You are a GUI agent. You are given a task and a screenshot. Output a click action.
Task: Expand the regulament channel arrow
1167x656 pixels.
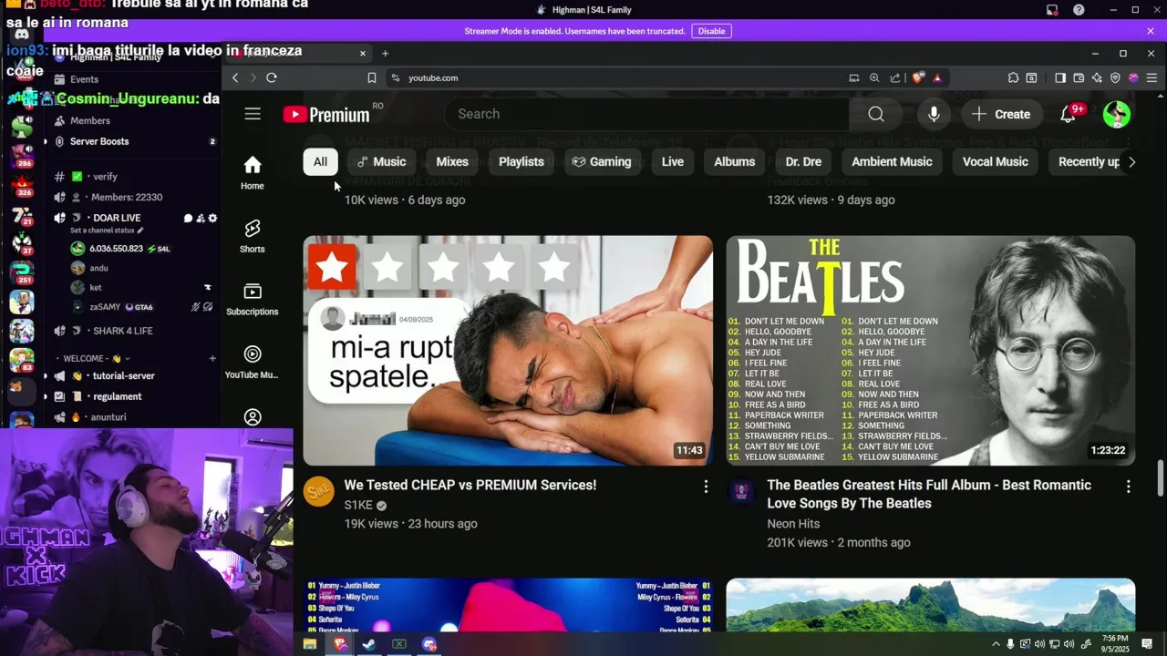click(x=46, y=397)
